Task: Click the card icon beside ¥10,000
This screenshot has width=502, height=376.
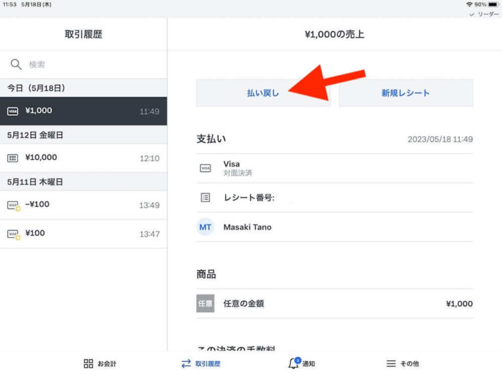Action: point(12,158)
